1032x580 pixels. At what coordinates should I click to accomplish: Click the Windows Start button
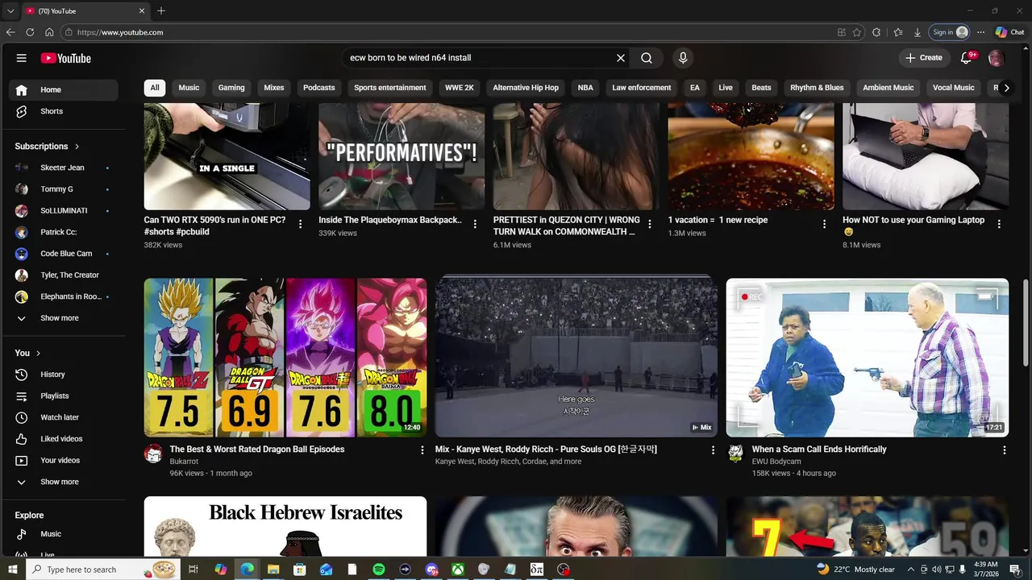[x=13, y=570]
